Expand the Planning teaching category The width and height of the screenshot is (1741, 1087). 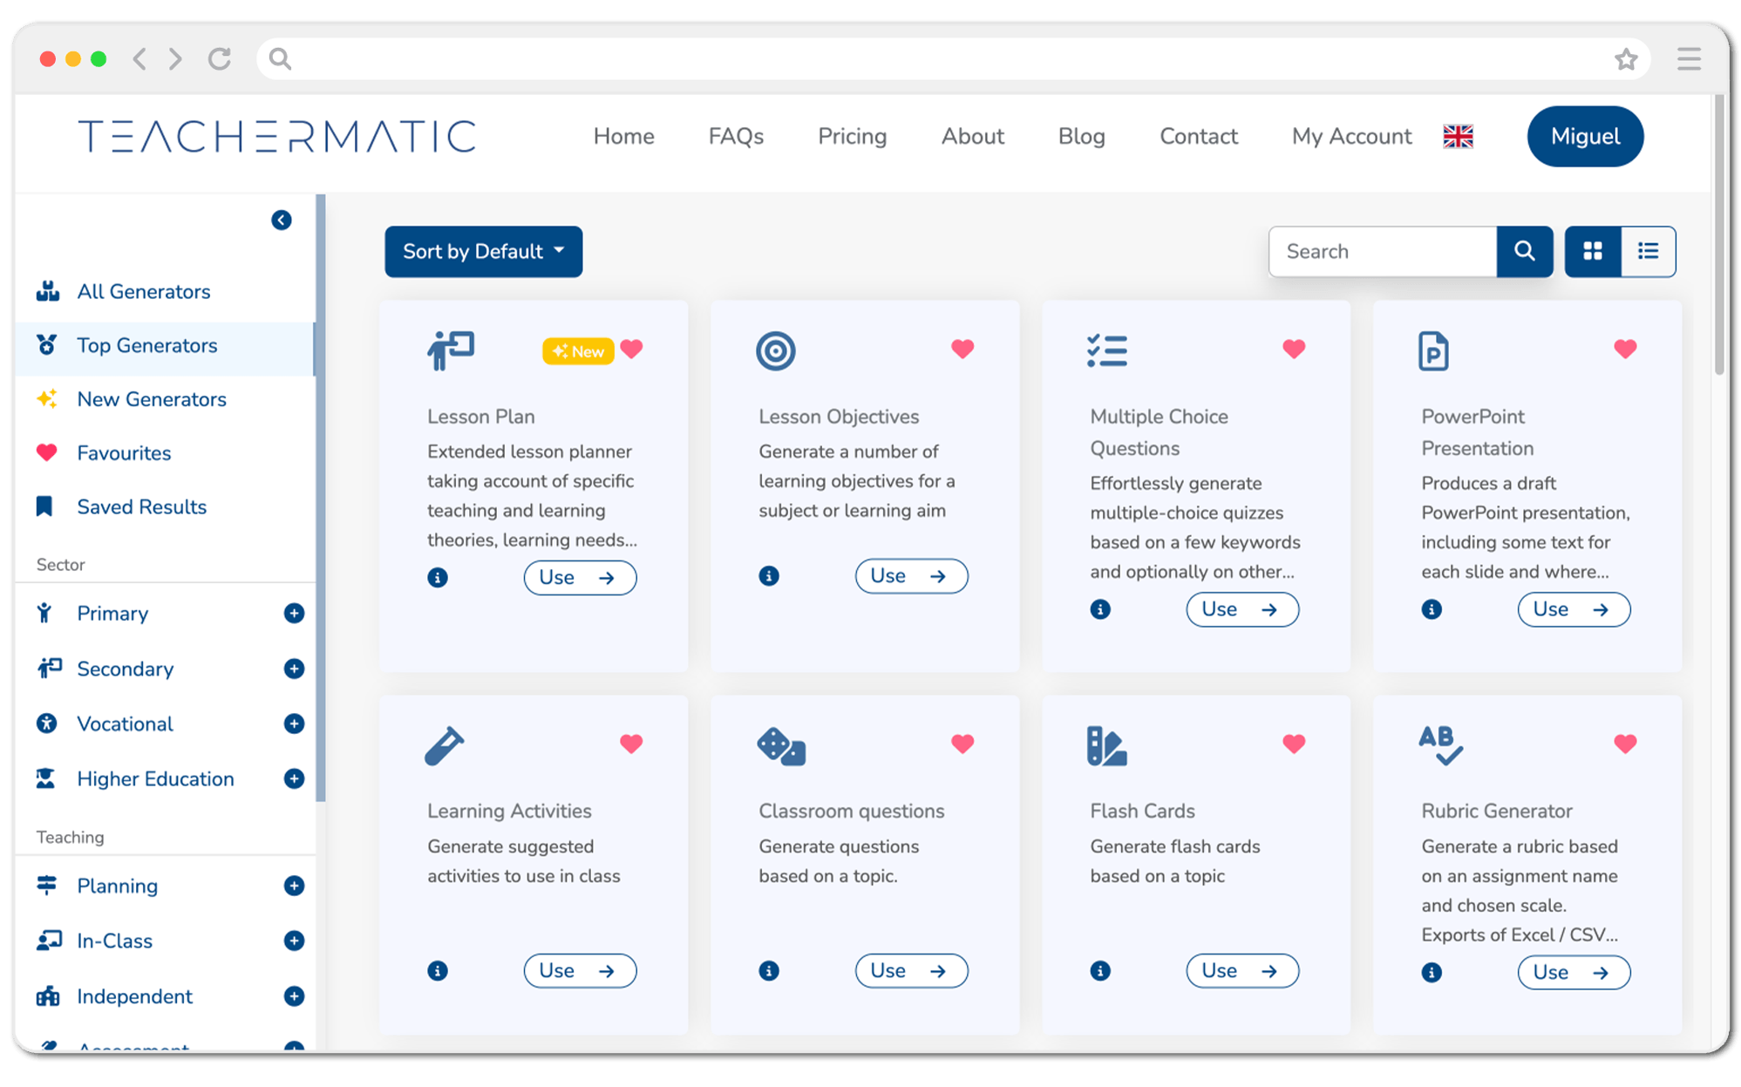[296, 886]
